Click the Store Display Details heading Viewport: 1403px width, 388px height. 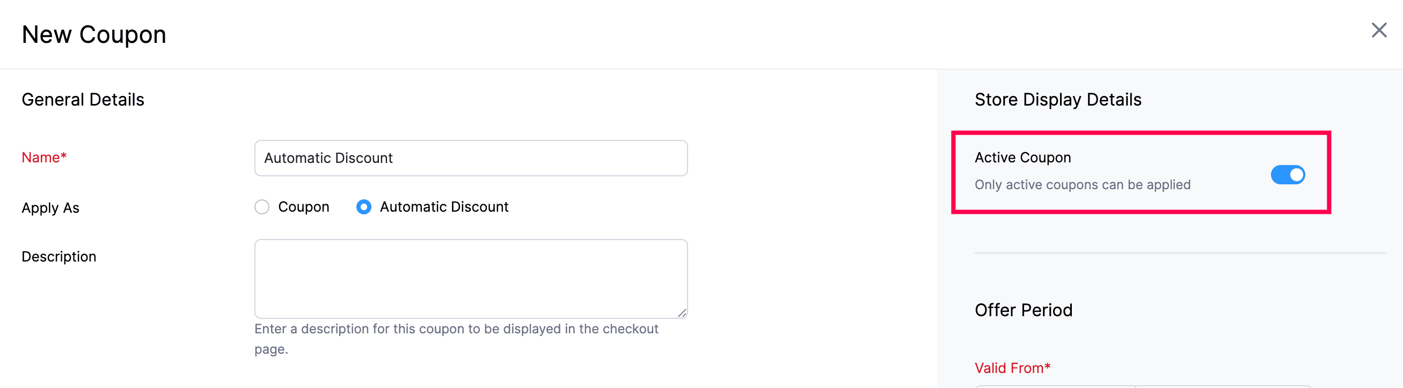[x=1058, y=100]
